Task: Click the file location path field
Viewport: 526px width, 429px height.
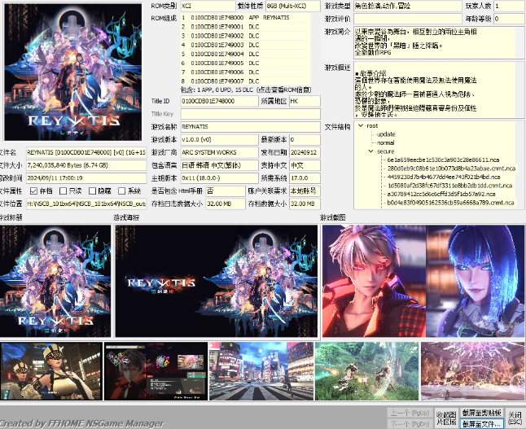Action: pos(86,204)
